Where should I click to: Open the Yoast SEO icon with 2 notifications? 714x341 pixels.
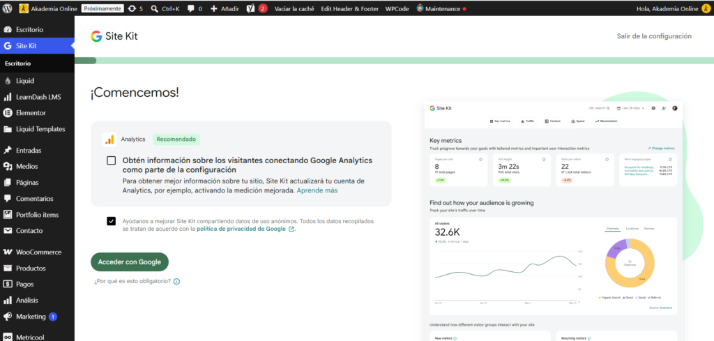[x=250, y=8]
